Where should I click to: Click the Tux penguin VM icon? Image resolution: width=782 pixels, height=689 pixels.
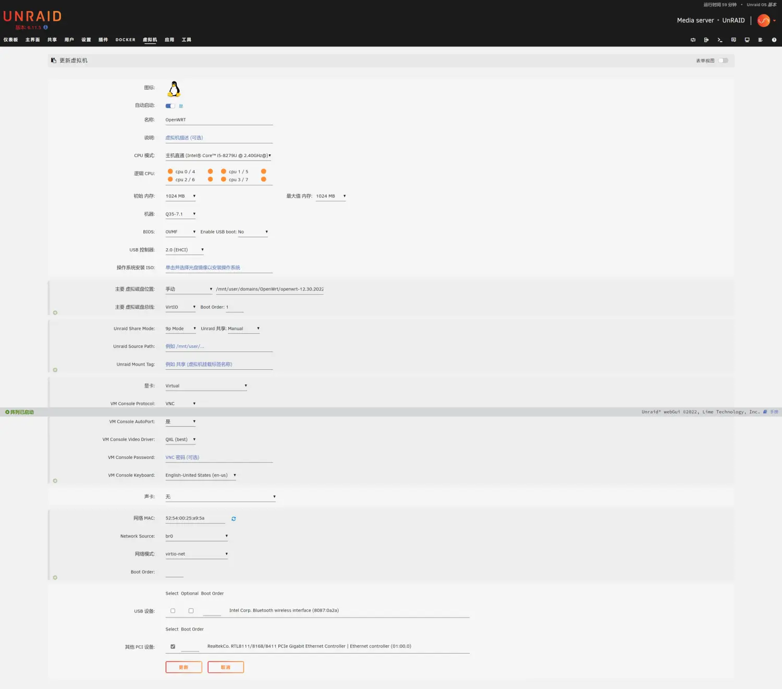(173, 89)
